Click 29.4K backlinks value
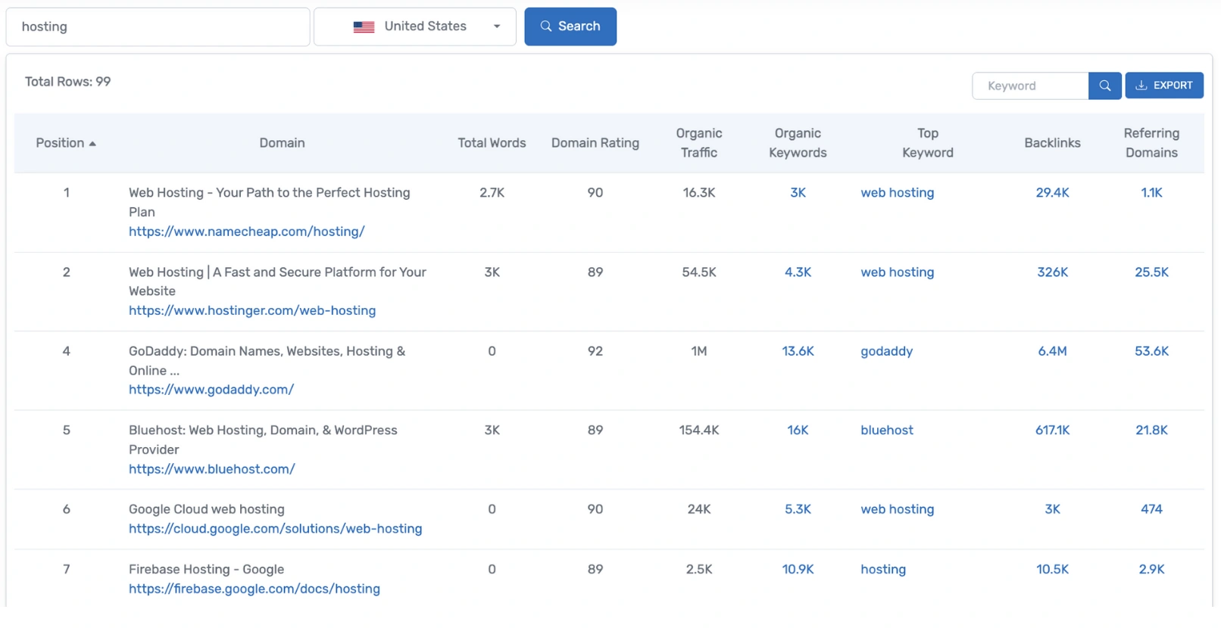Screen dimensions: 1221x628 1052,193
